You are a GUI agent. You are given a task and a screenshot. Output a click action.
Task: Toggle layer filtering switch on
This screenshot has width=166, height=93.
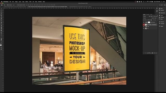pyautogui.click(x=157, y=16)
